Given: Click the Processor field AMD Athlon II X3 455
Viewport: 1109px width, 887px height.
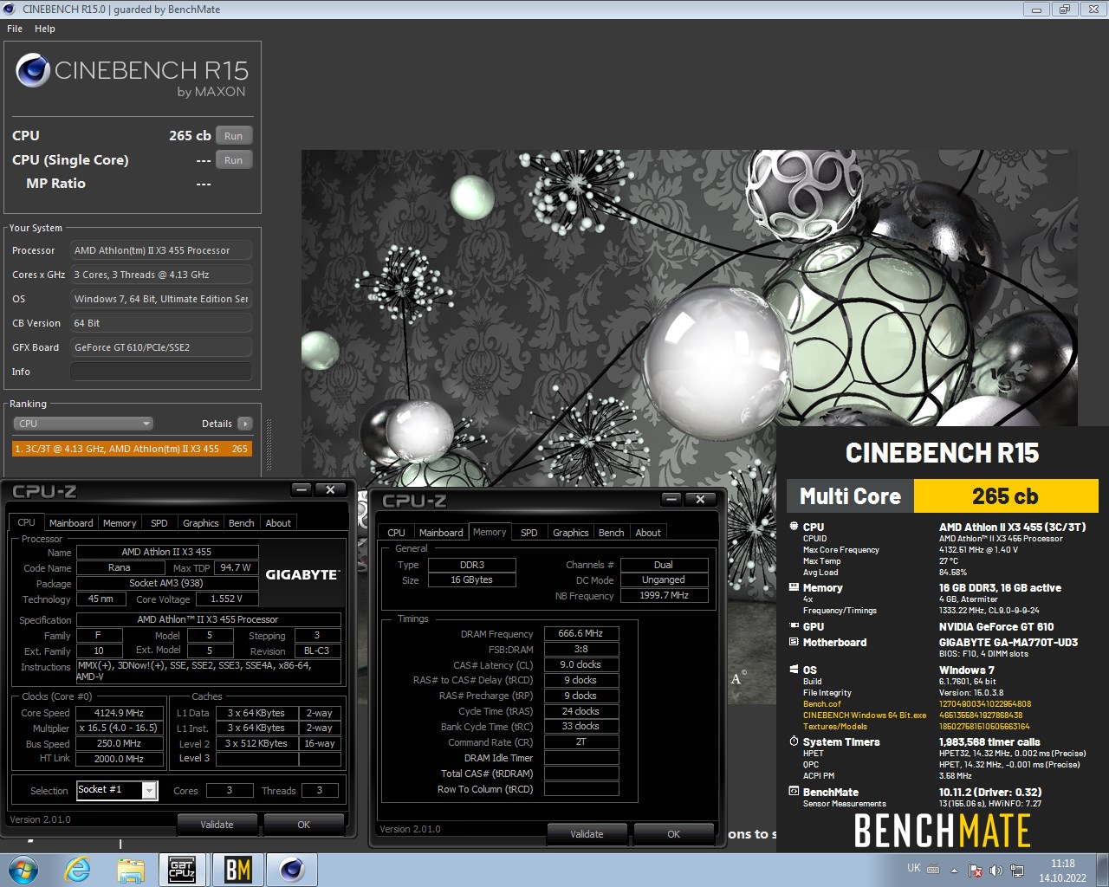Looking at the screenshot, I should pos(161,250).
